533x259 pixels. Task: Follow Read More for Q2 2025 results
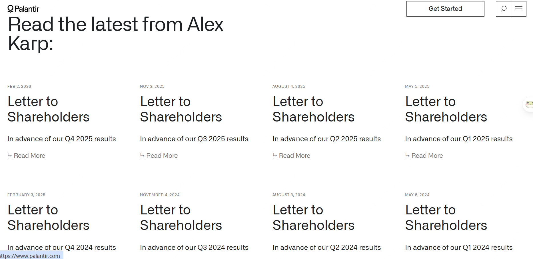[x=294, y=156]
